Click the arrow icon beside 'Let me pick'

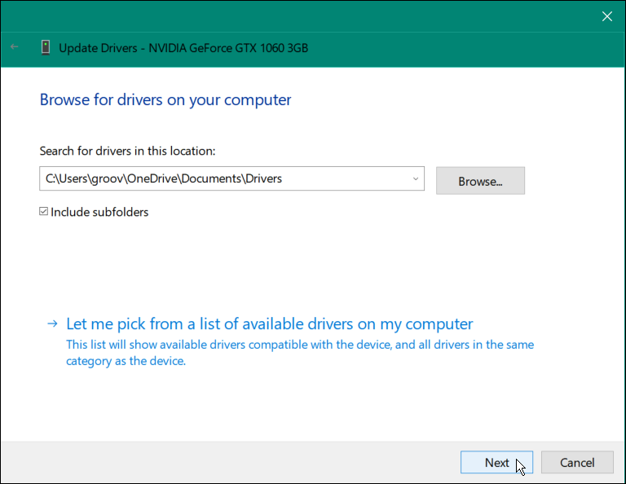click(x=52, y=323)
